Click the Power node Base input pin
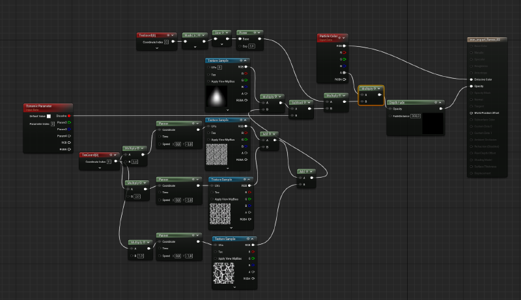The height and width of the screenshot is (300, 521). point(240,38)
